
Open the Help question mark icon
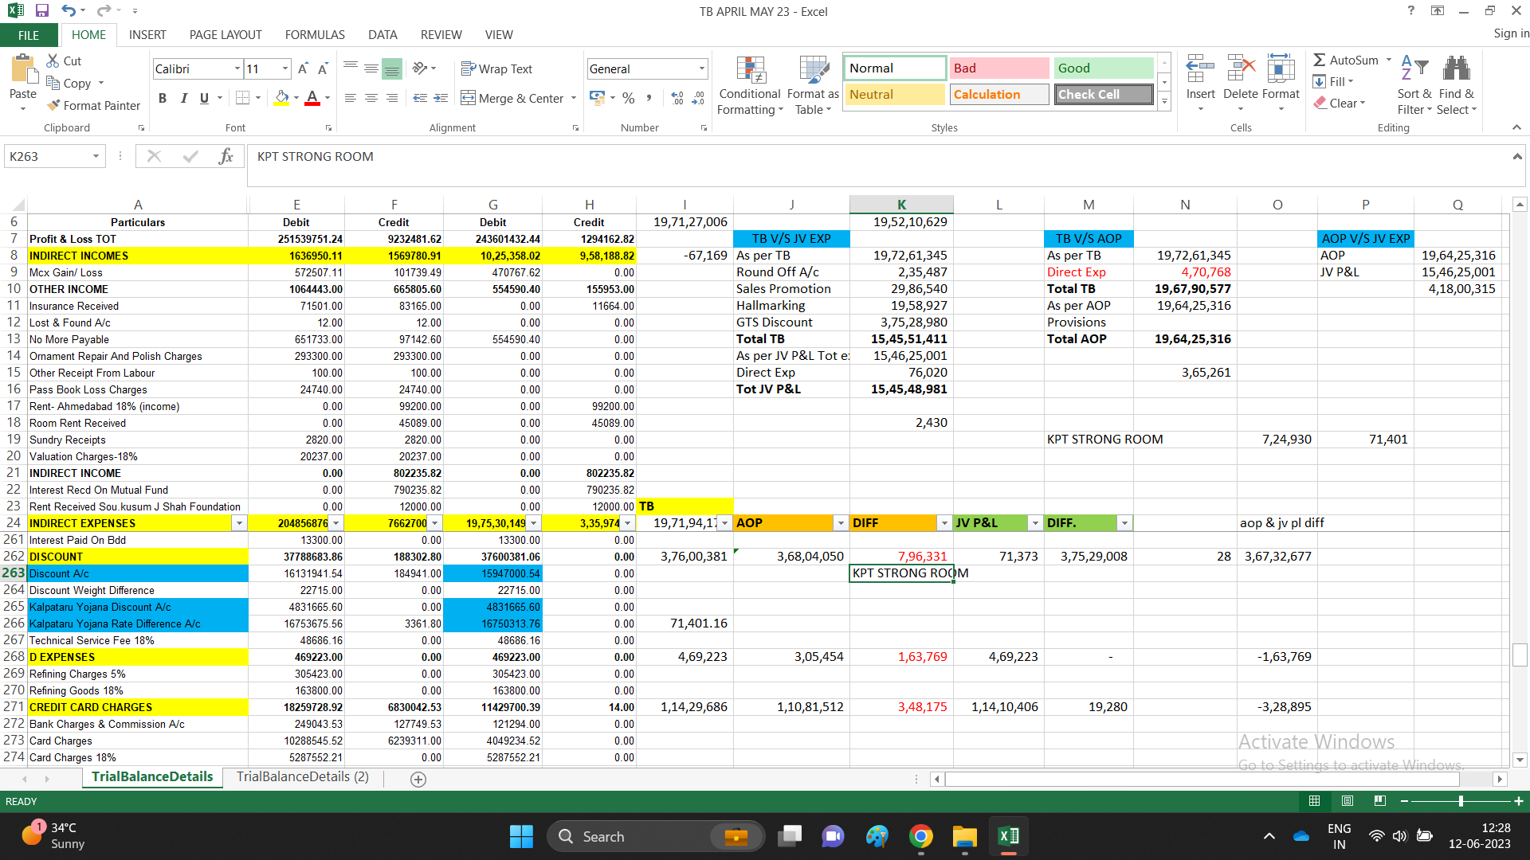pyautogui.click(x=1411, y=10)
